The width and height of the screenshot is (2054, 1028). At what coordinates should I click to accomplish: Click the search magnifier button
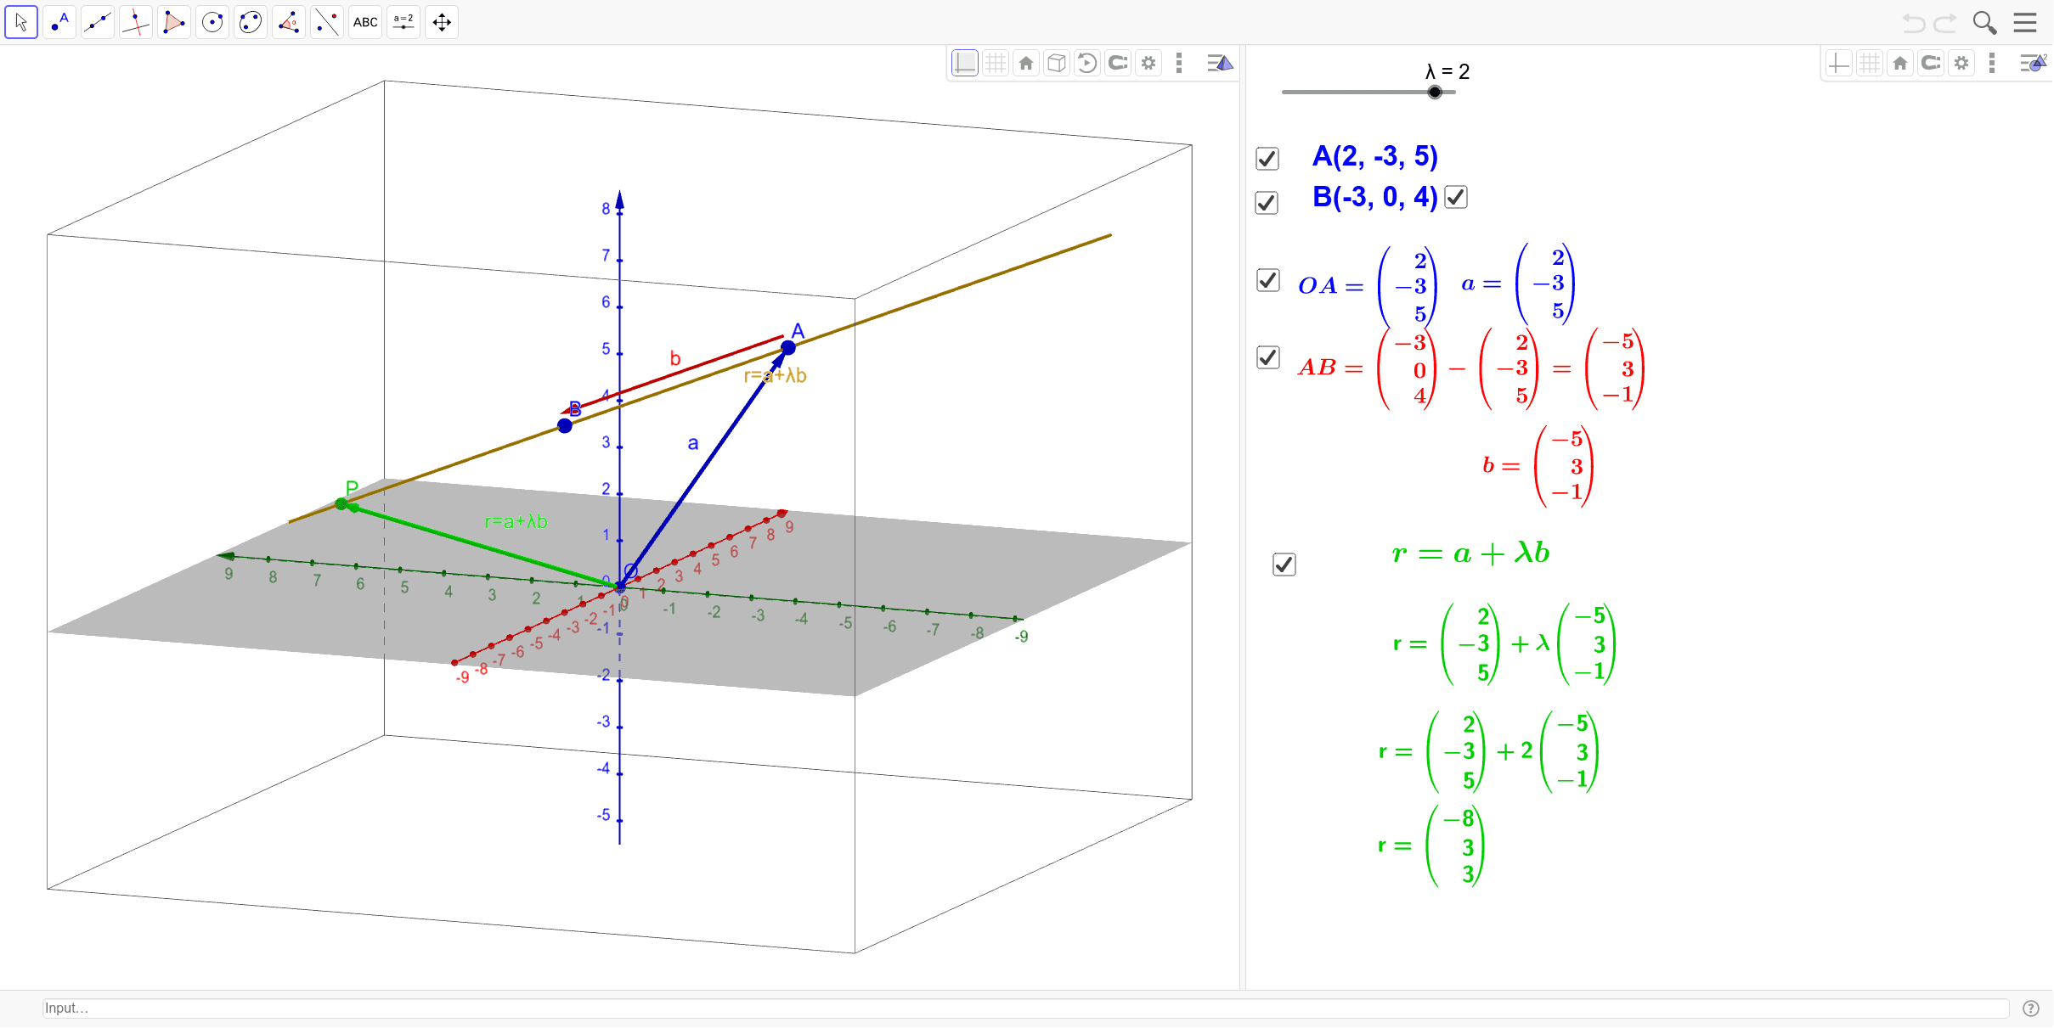[x=1984, y=22]
